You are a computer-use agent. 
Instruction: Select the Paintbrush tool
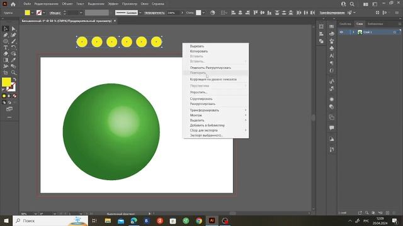coord(13,41)
